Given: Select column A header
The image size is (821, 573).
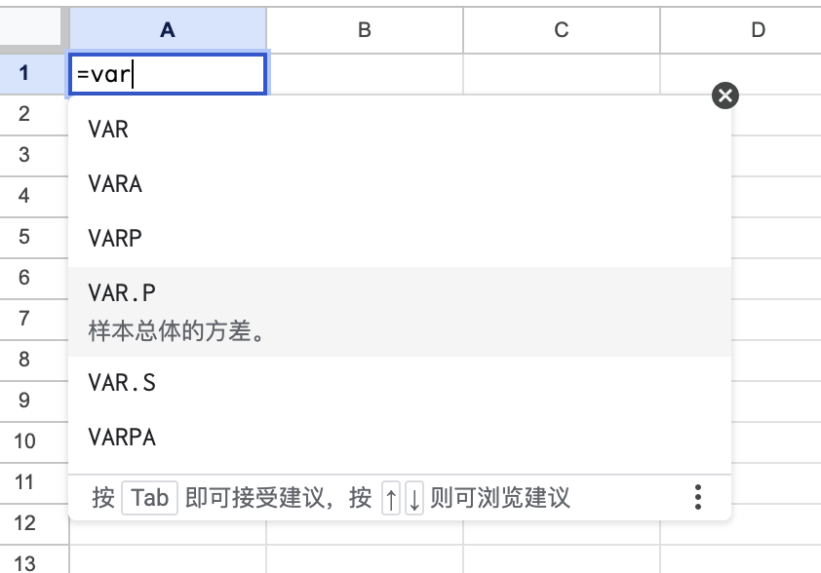Looking at the screenshot, I should [168, 30].
